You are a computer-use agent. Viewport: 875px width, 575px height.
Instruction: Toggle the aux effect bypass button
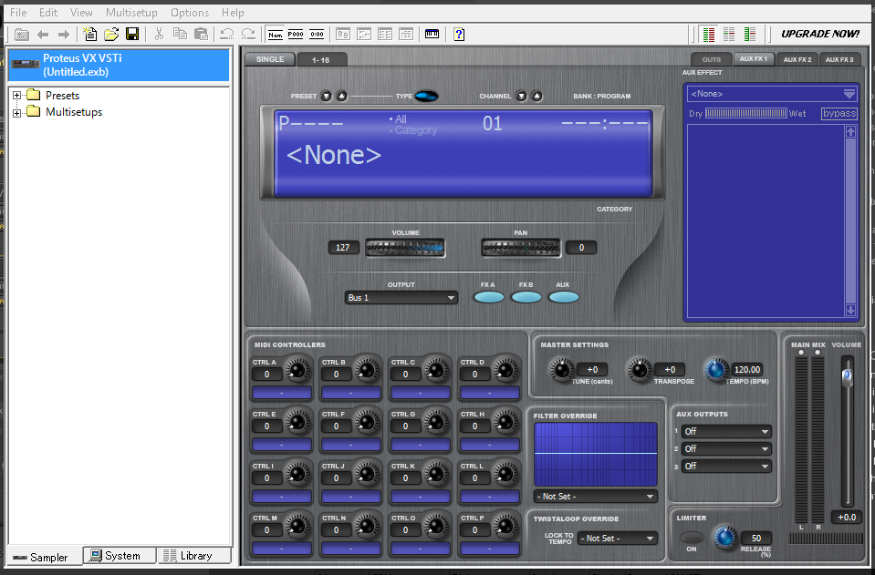coord(839,114)
